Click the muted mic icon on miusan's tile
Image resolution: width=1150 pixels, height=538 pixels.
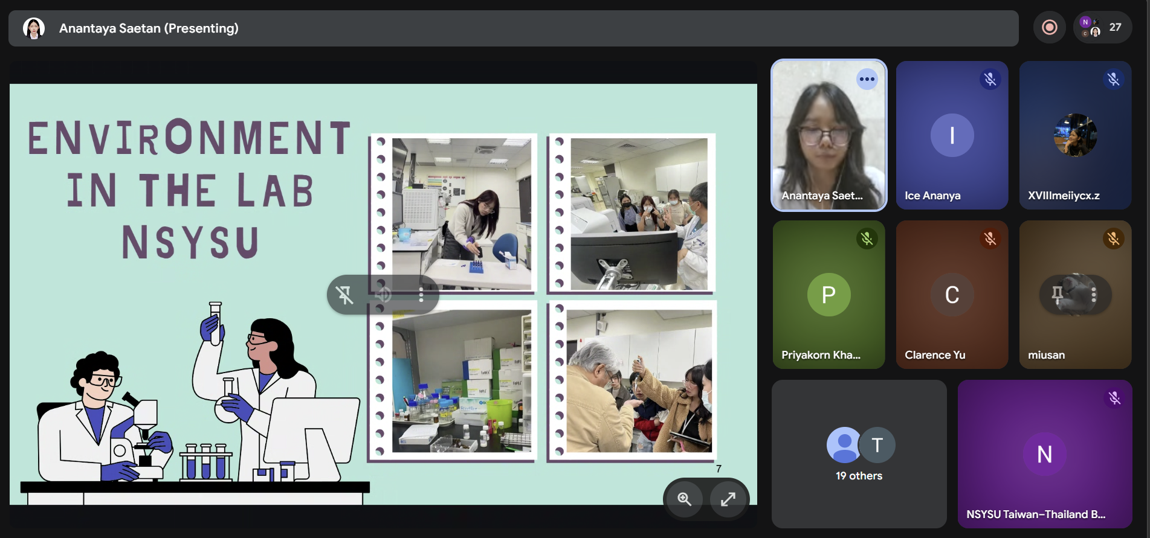tap(1113, 239)
